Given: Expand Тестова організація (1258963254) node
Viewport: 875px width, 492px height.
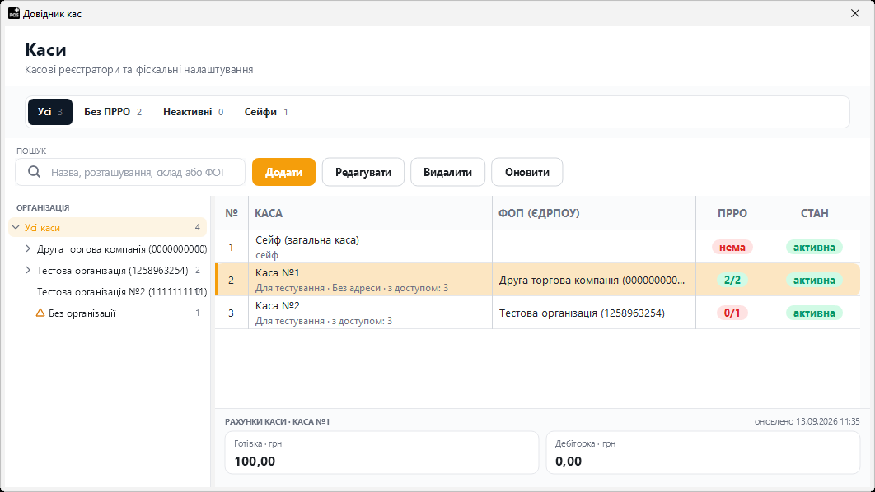Looking at the screenshot, I should (28, 270).
